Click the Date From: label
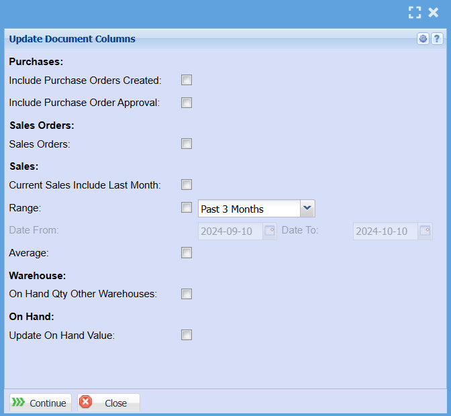This screenshot has height=416, width=451. coord(34,230)
